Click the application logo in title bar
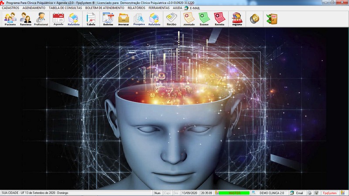349x196 pixels. 2,3
